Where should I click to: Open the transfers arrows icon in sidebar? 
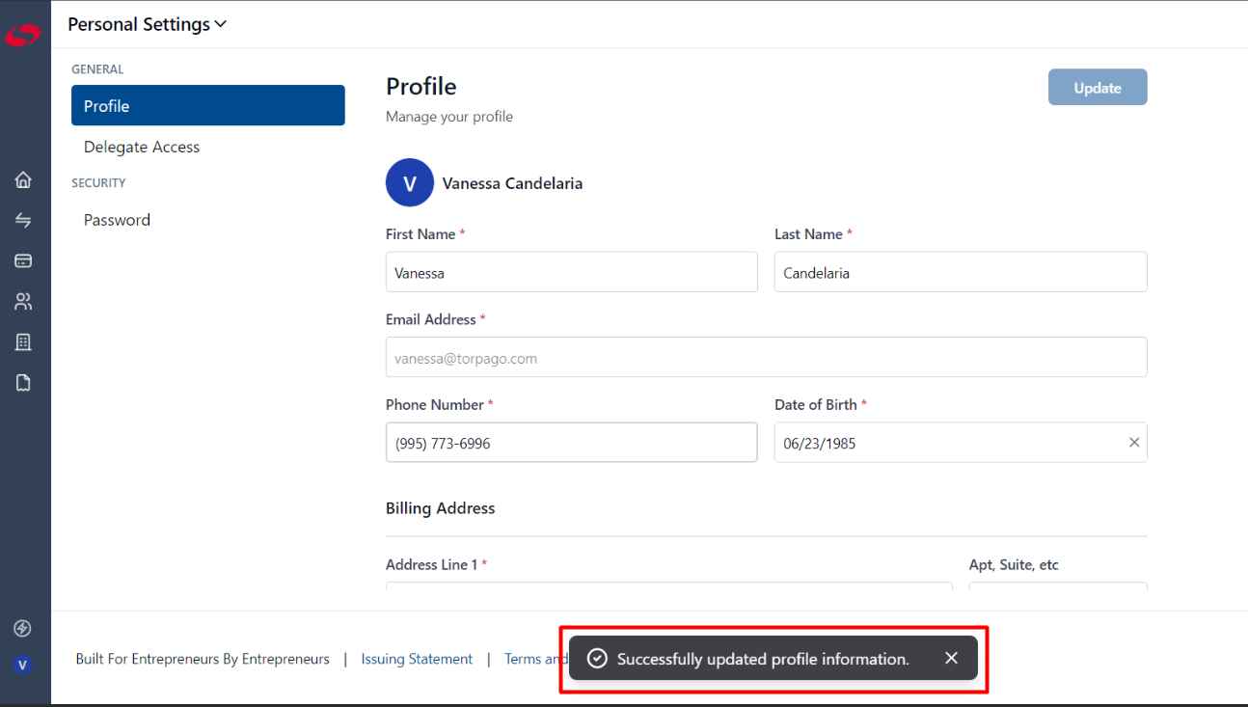click(x=23, y=221)
